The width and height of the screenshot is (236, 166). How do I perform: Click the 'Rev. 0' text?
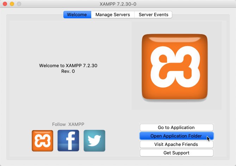(x=68, y=71)
